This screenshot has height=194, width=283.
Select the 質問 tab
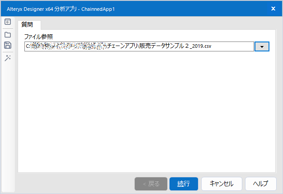click(x=29, y=25)
